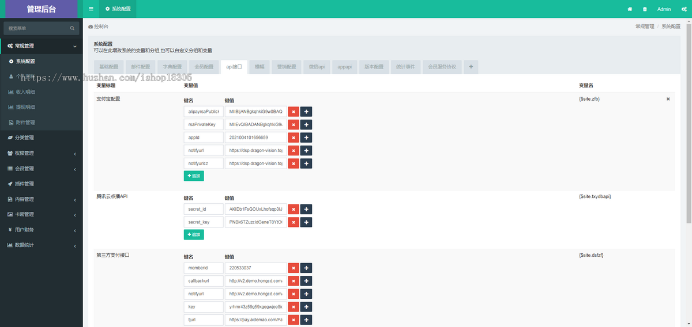Click move handle of appId row
This screenshot has width=692, height=327.
pyautogui.click(x=306, y=137)
